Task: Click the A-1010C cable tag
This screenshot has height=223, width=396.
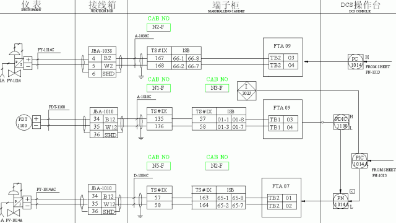Action: pyautogui.click(x=144, y=97)
